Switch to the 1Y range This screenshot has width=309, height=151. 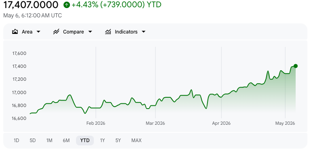point(102,141)
